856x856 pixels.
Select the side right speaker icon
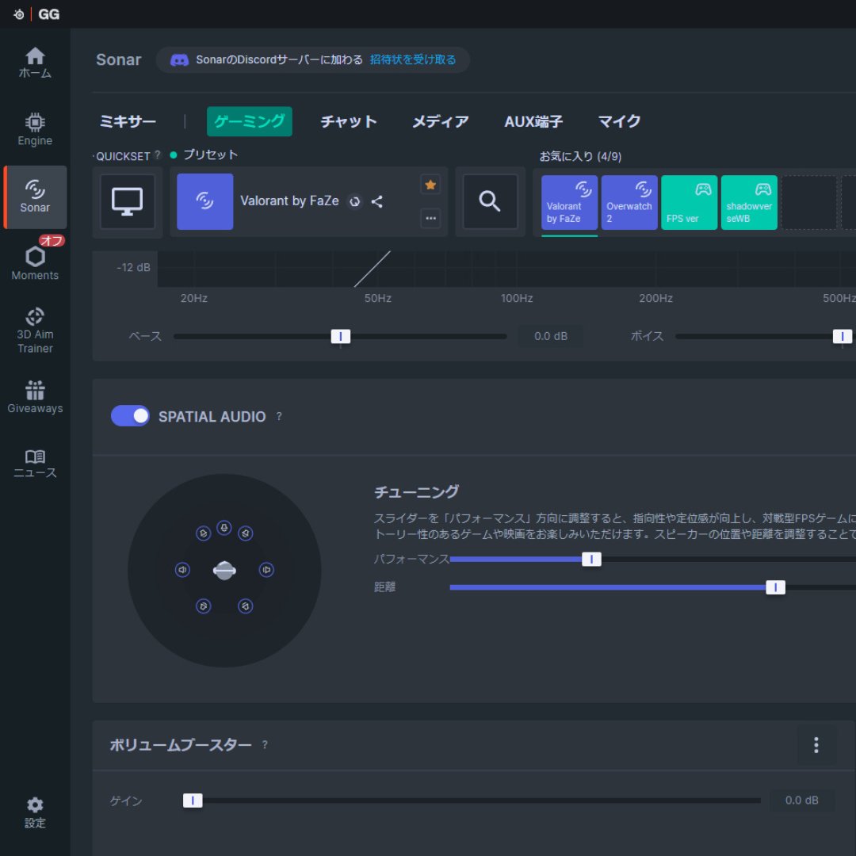click(x=266, y=569)
